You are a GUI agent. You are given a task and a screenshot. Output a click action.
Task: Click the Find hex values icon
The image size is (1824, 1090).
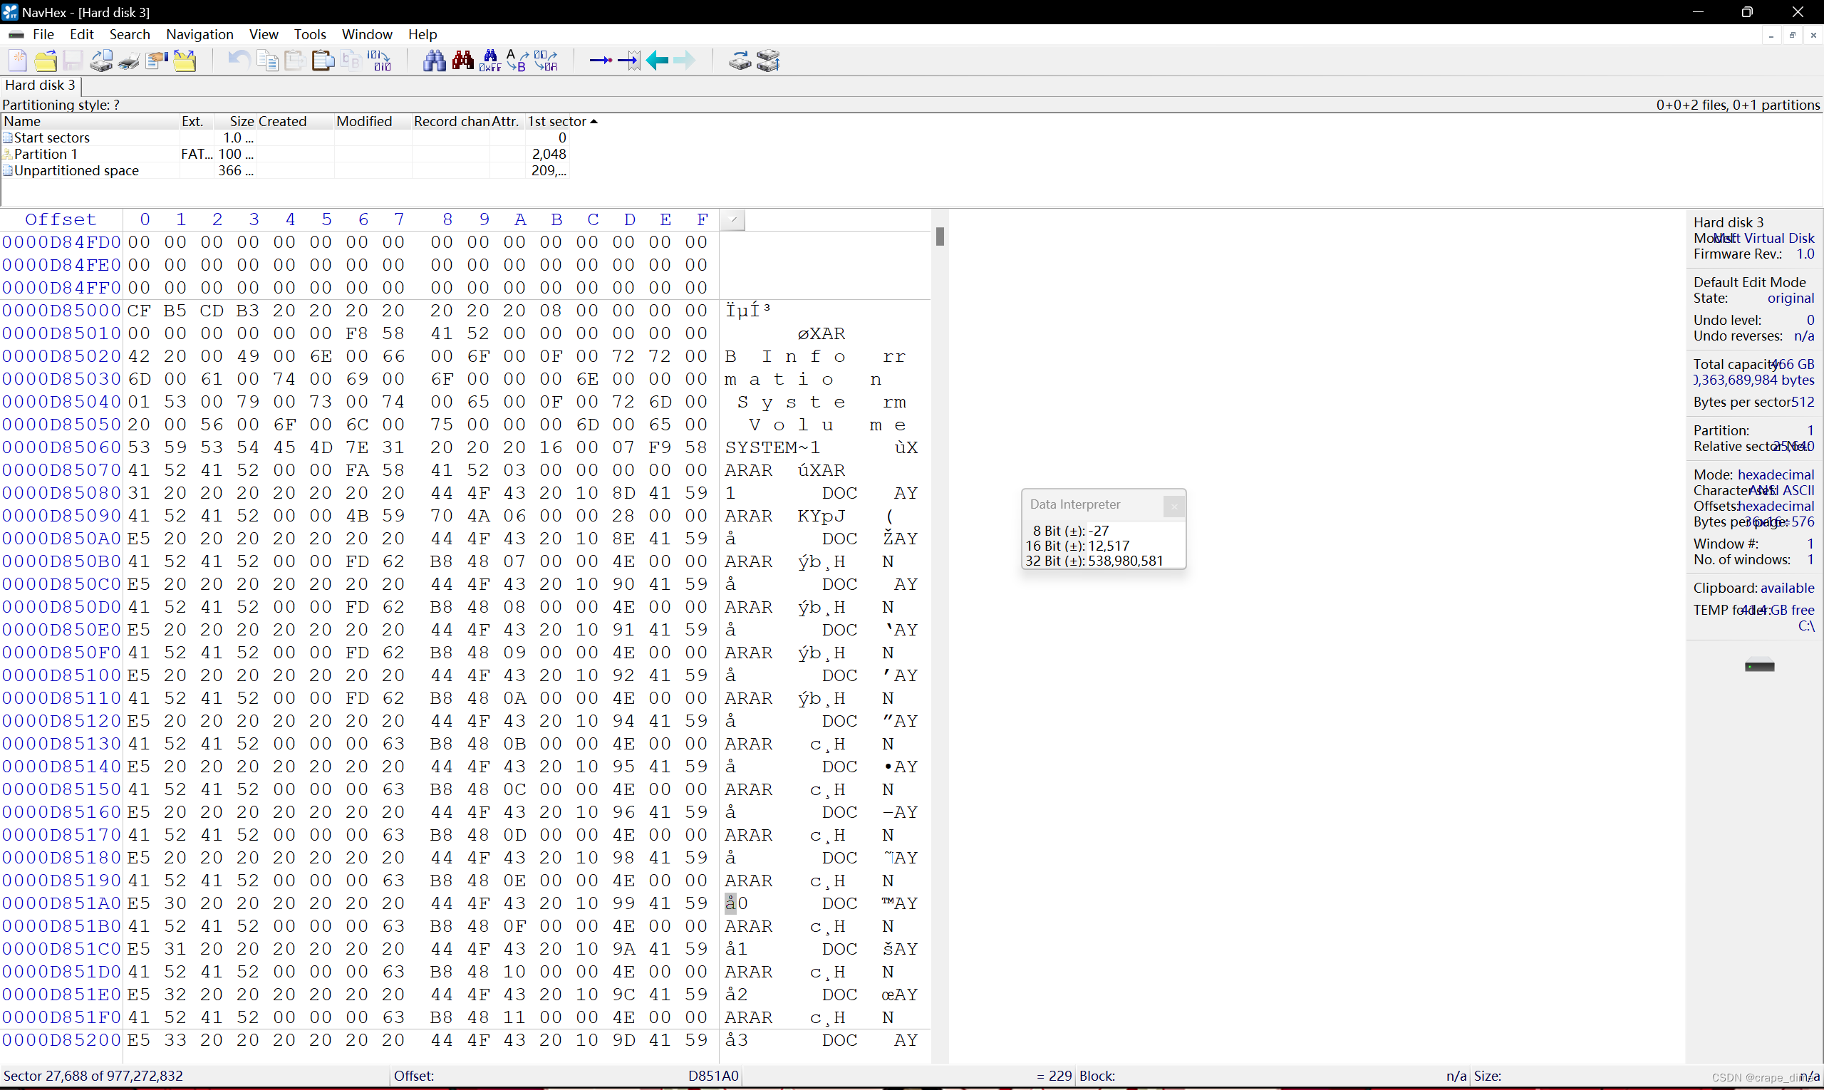click(490, 61)
